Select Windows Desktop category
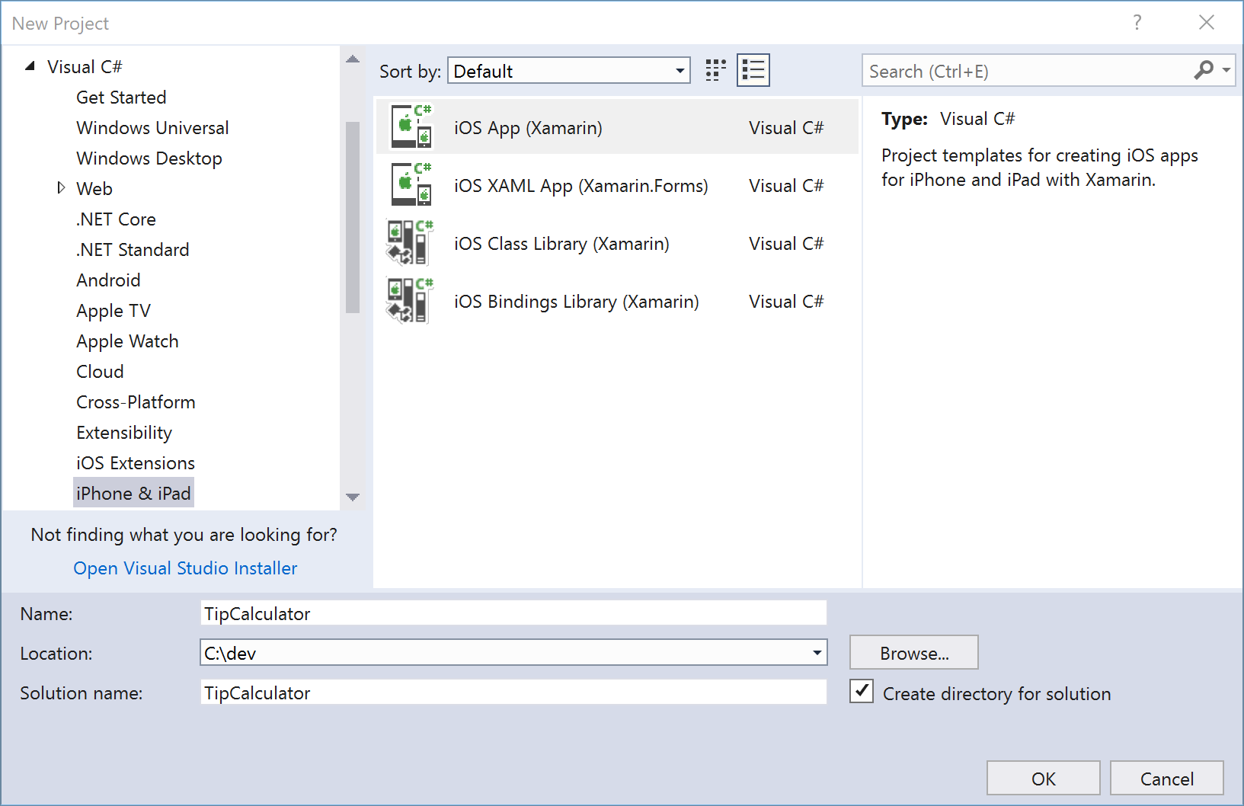Image resolution: width=1244 pixels, height=806 pixels. 149,158
